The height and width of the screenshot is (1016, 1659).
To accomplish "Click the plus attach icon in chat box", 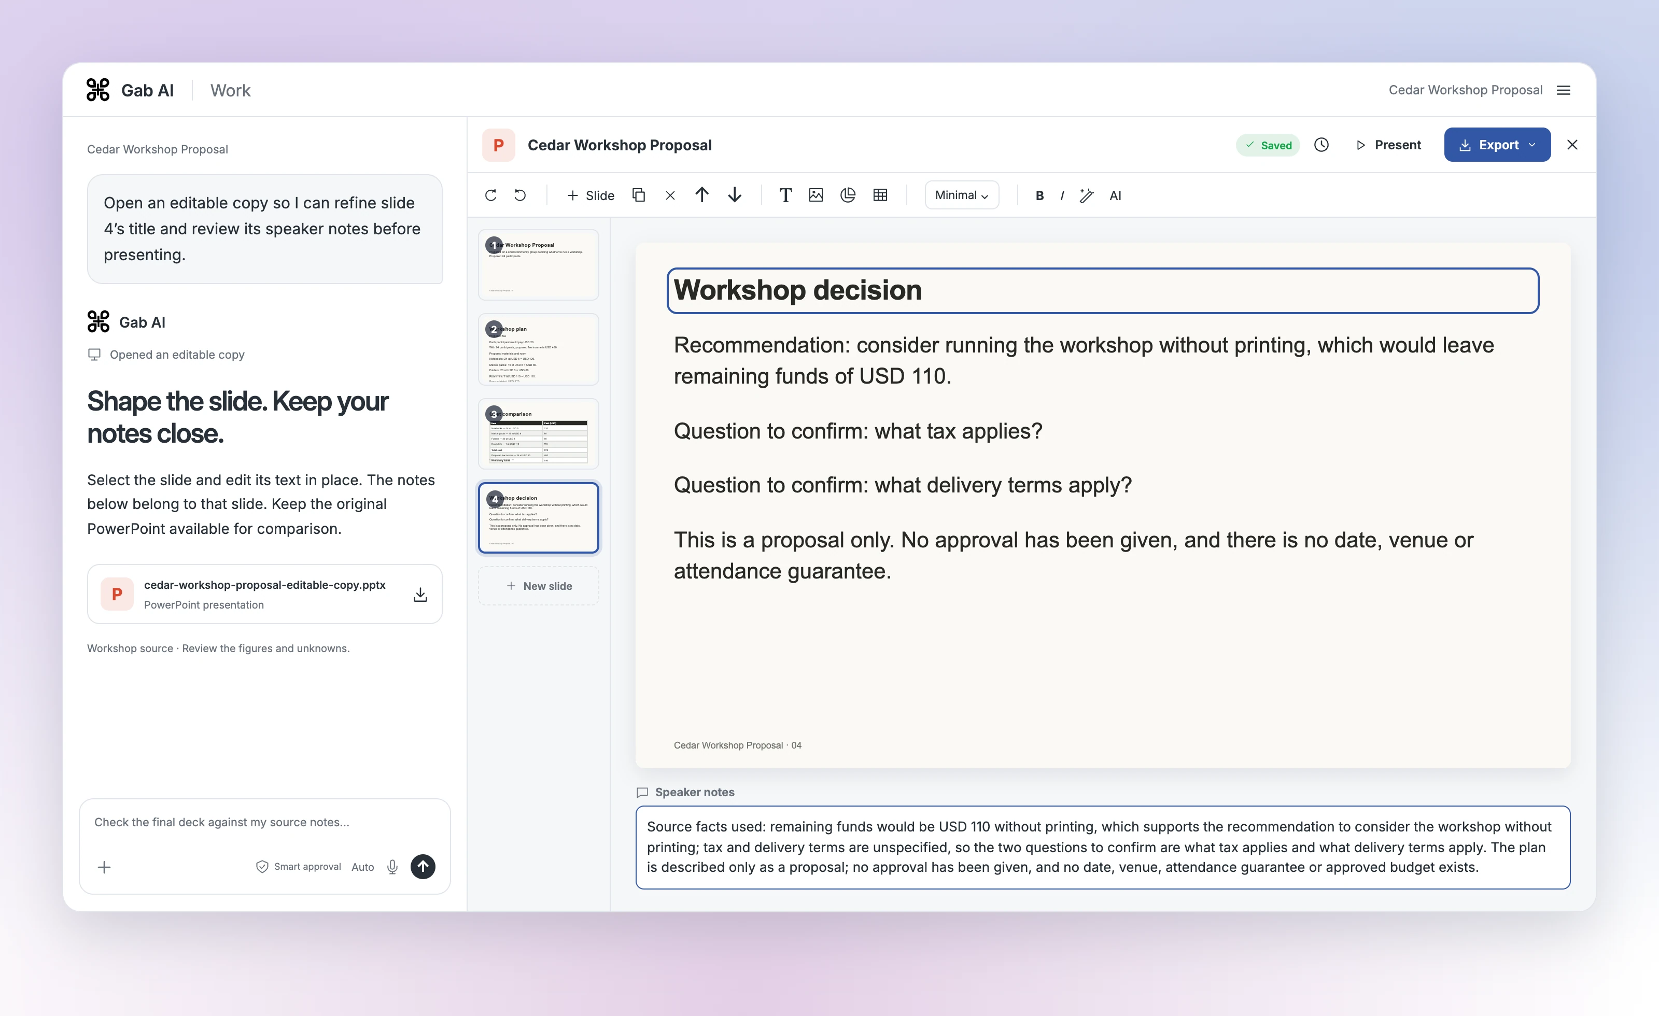I will [x=104, y=867].
